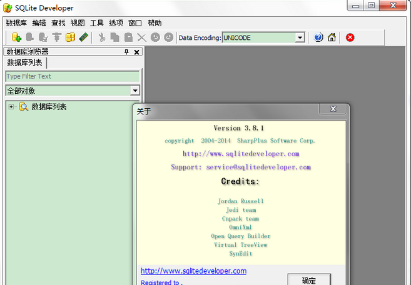
Task: Click the Redo round arrow icon
Action: [x=168, y=37]
